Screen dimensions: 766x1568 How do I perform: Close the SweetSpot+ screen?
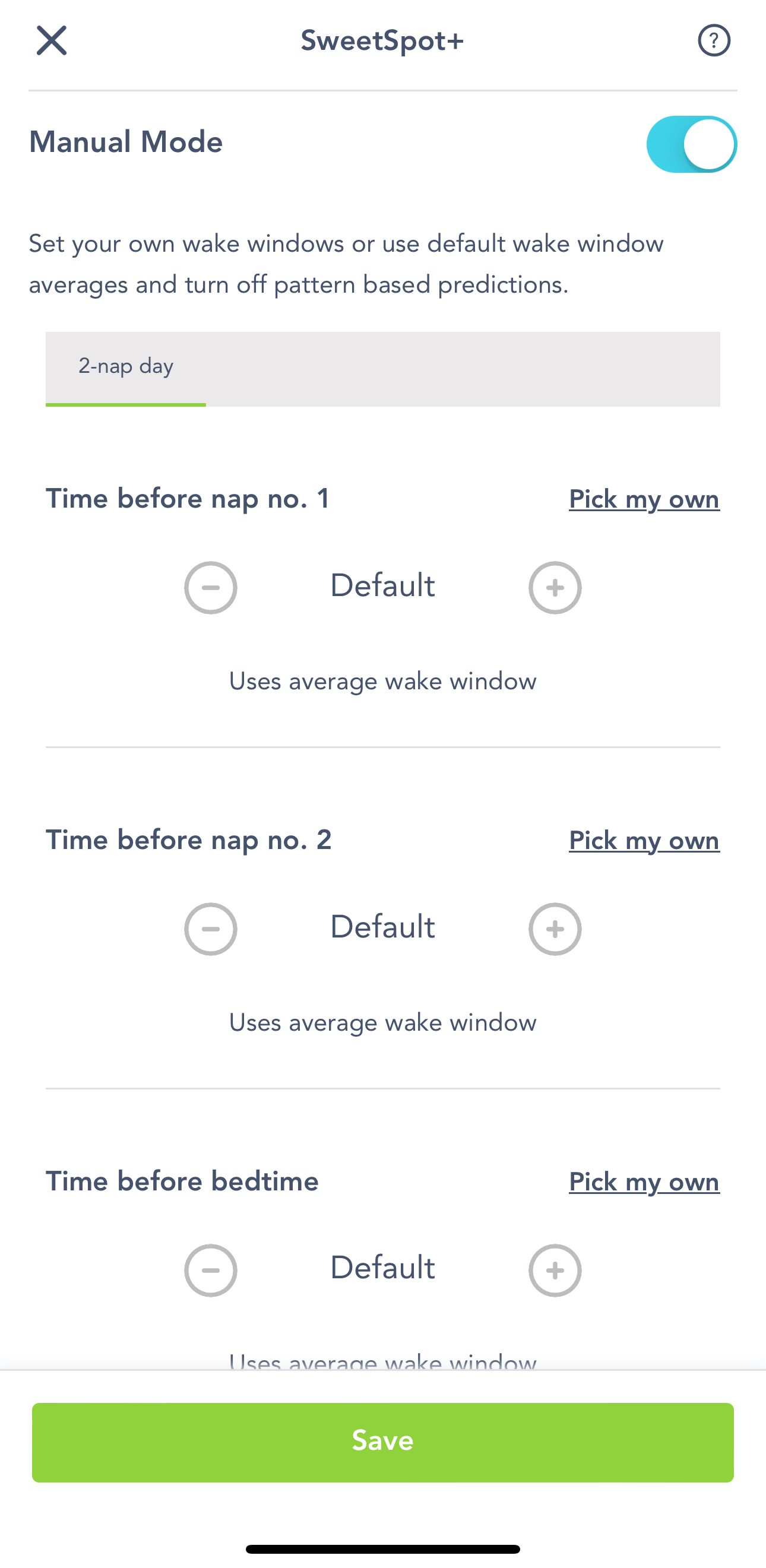click(52, 41)
